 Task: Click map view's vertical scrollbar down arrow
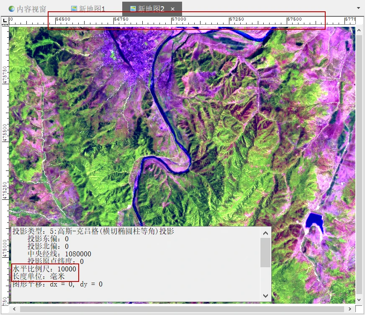point(359,300)
